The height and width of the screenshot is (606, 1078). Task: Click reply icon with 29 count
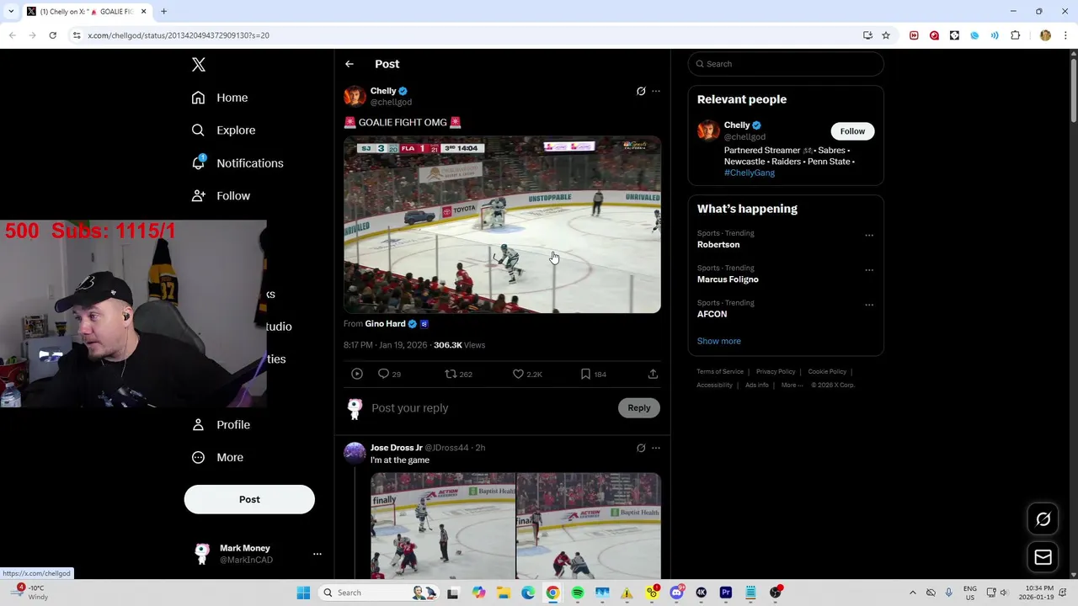pos(389,374)
